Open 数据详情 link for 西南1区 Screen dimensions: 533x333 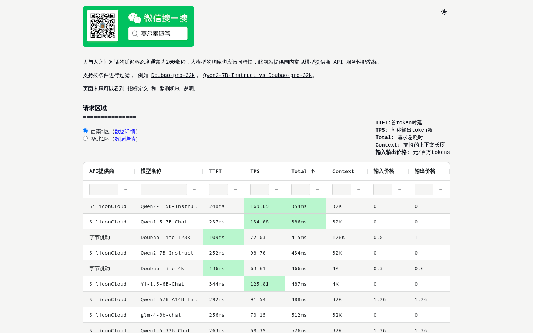click(125, 131)
